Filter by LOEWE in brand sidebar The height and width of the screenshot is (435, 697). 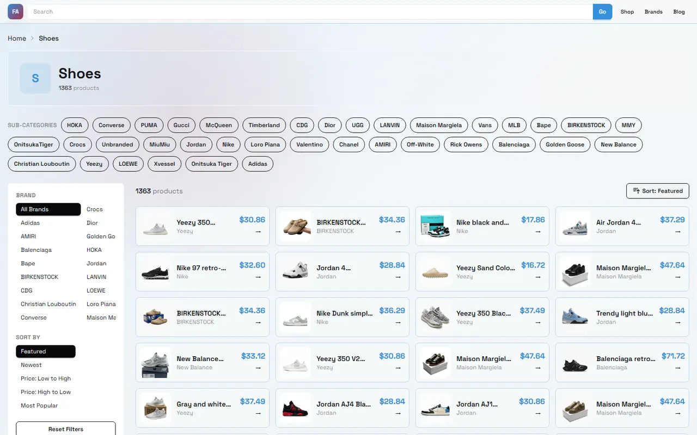point(99,290)
